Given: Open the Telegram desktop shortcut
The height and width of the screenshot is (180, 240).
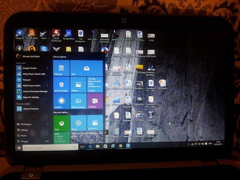Looking at the screenshot, I should tap(19, 34).
